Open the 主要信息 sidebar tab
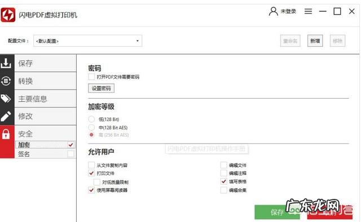The height and width of the screenshot is (222, 361). [x=45, y=99]
